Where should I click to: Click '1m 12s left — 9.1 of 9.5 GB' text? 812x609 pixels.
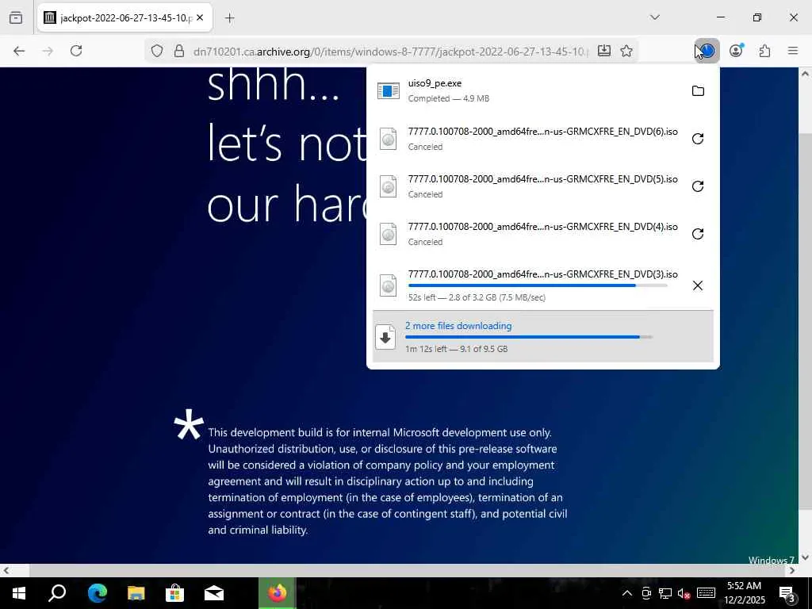[456, 349]
